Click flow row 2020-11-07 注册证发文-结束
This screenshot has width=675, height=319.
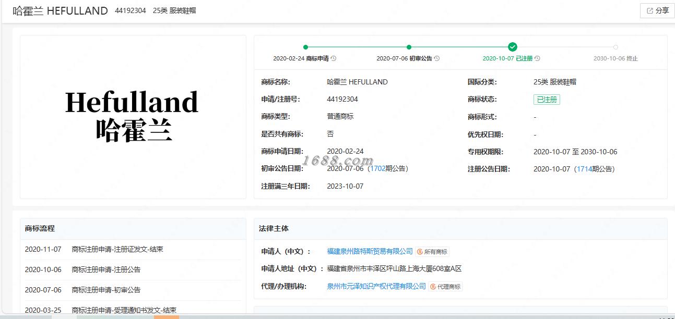133,249
